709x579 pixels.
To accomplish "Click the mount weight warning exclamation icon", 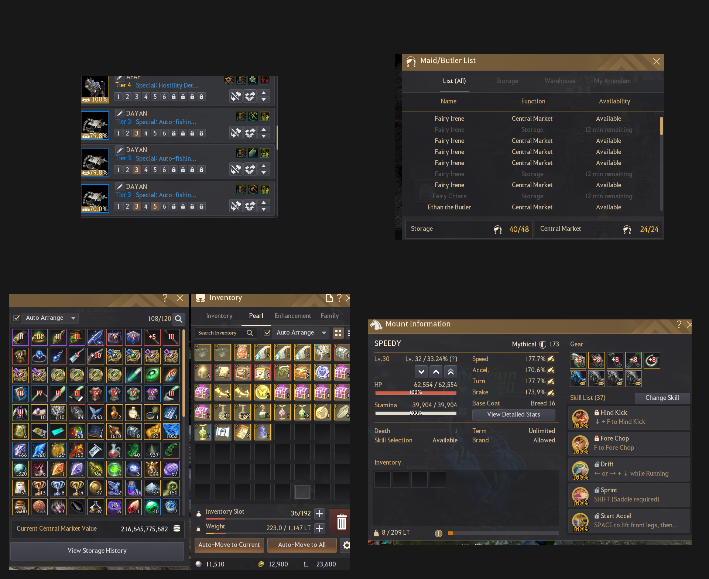I will point(438,533).
